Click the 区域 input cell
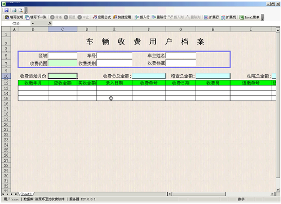Screen dimensions: 281x204 click(x=63, y=56)
